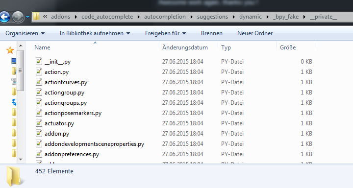Click the file name __init__.py

[x=58, y=62]
